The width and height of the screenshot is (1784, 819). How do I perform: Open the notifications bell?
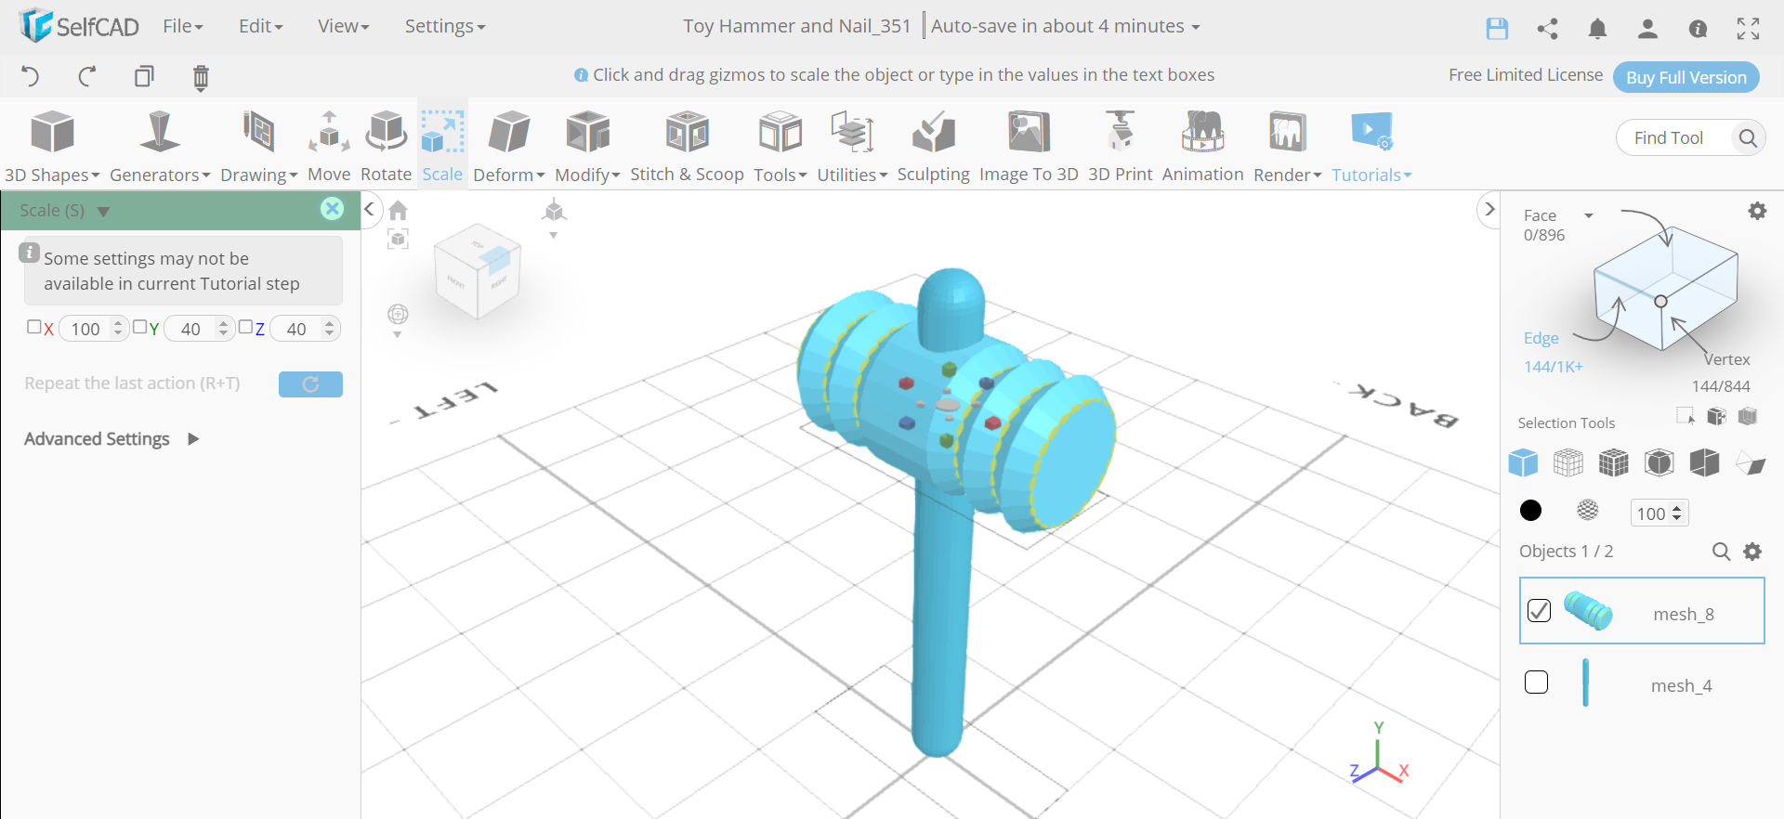tap(1597, 29)
